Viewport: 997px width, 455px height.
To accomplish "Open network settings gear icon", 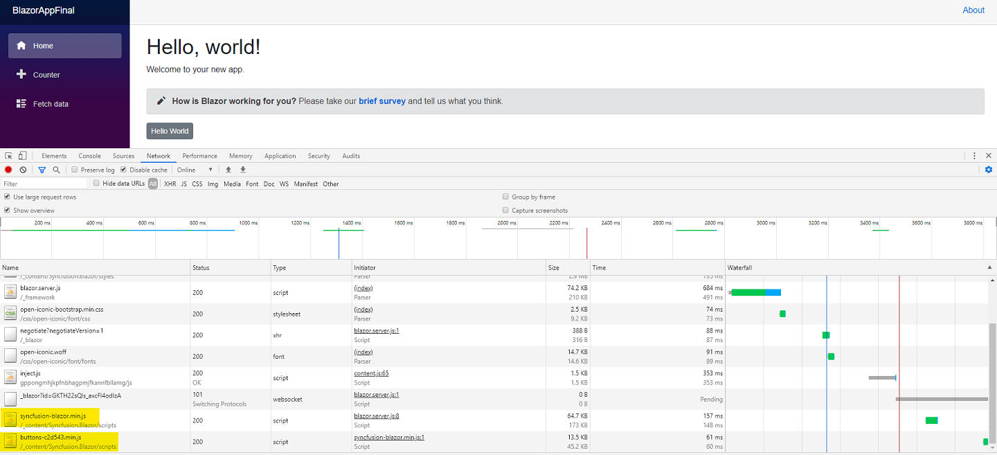I will pos(988,170).
